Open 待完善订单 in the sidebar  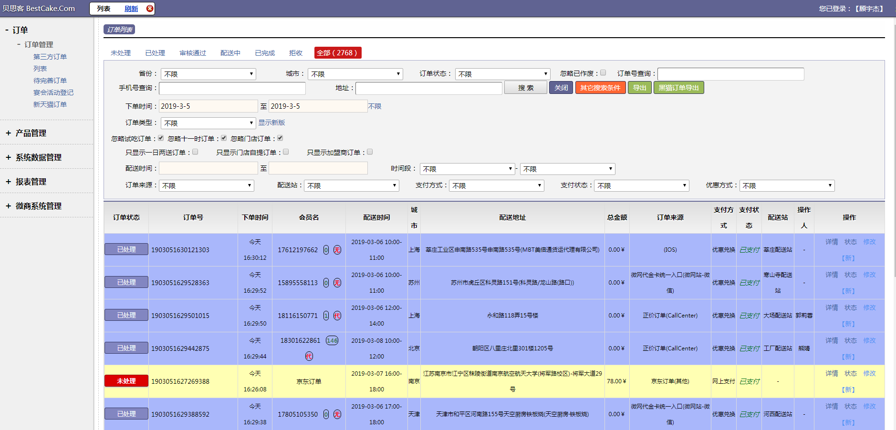click(50, 81)
